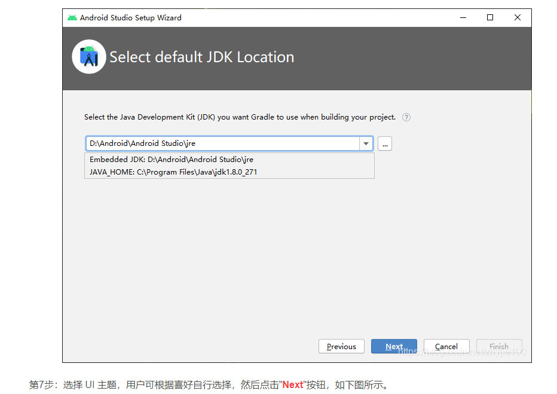Go back with the Previous button
Image resolution: width=557 pixels, height=394 pixels.
[341, 346]
